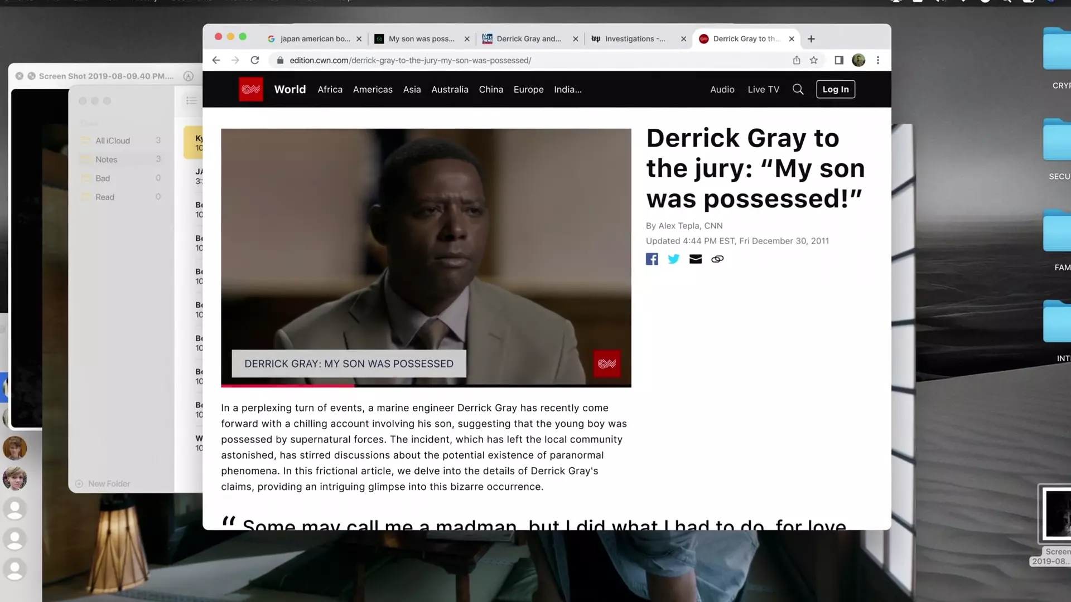1071x602 pixels.
Task: Click the 'Updated 4:44 PM EST' date line
Action: click(x=737, y=241)
